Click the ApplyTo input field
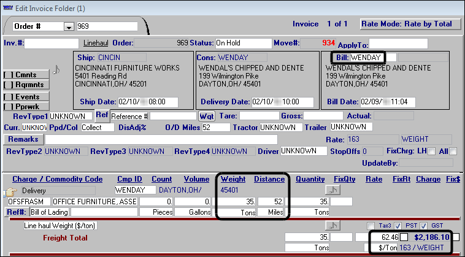Image resolution: width=465 pixels, height=257 pixels. click(398, 44)
